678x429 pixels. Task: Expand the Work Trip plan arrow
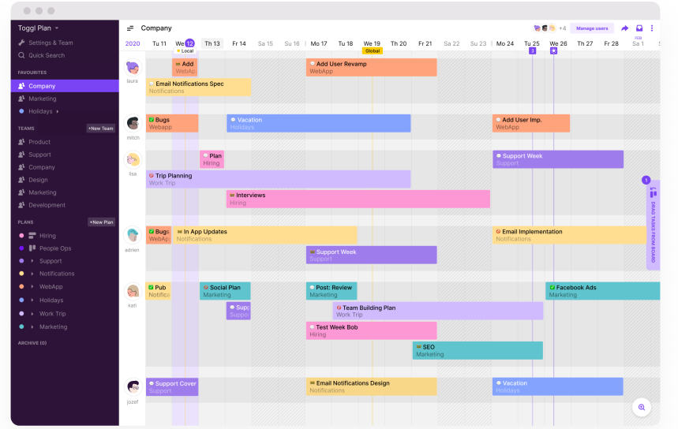[x=32, y=314]
